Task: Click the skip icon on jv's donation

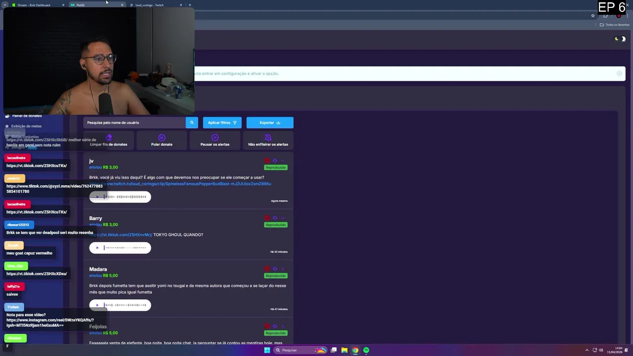Action: 283,161
